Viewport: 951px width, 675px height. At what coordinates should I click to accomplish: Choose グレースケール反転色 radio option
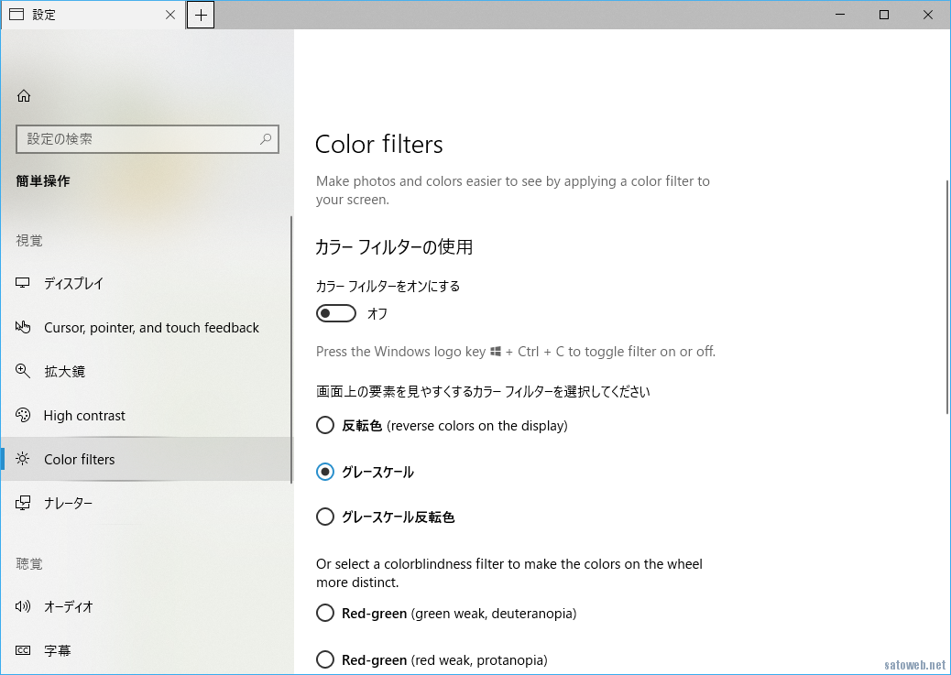tap(325, 517)
